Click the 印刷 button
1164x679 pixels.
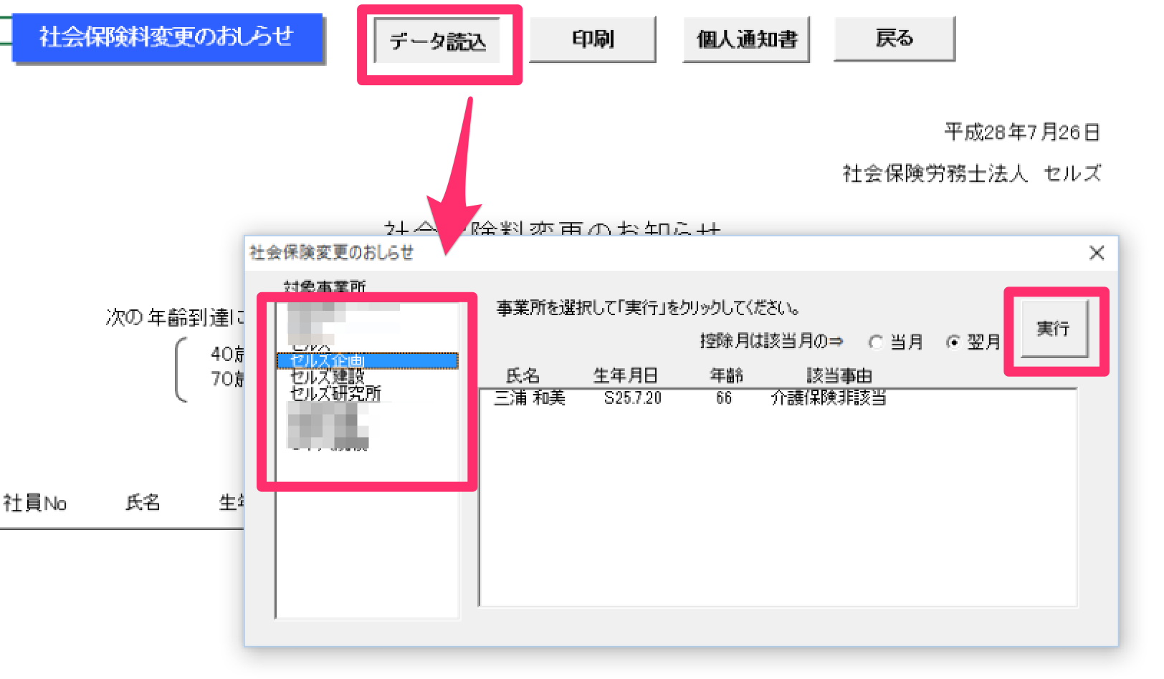tap(593, 39)
